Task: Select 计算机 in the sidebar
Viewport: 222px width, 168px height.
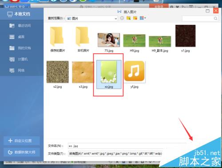Action: pos(18,59)
